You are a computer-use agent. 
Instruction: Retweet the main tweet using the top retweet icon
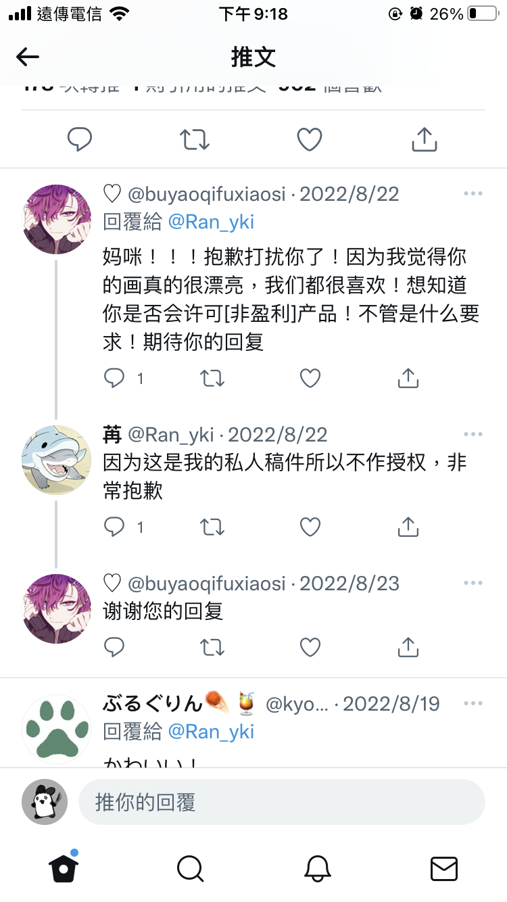tap(195, 139)
